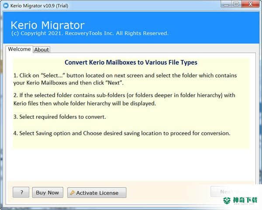Click the Buy Now button
The height and width of the screenshot is (210, 262).
[x=48, y=192]
